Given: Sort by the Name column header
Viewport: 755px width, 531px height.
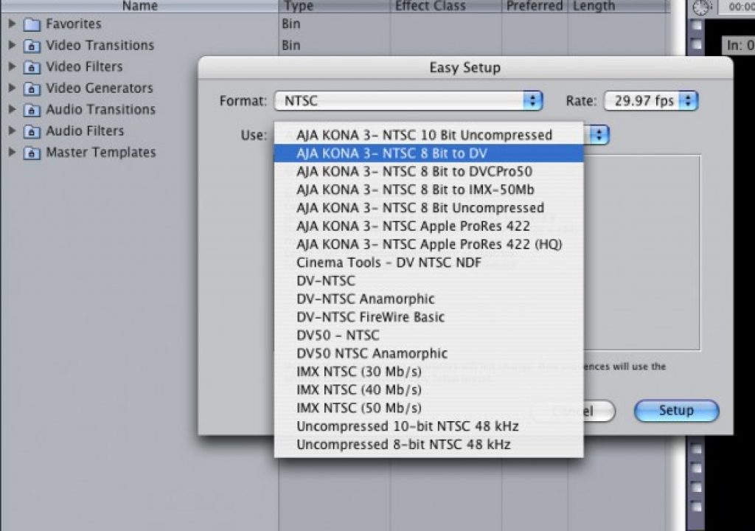Looking at the screenshot, I should click(139, 6).
